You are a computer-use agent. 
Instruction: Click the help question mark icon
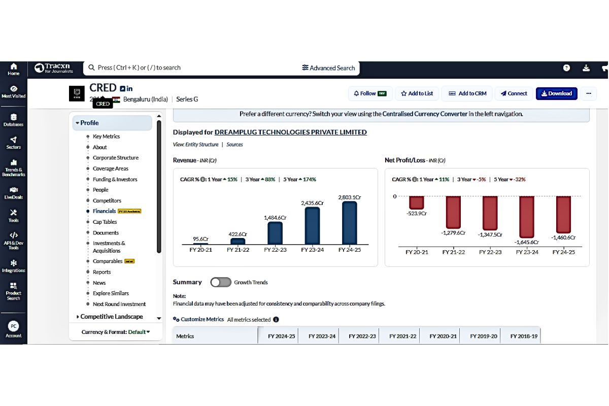point(566,67)
